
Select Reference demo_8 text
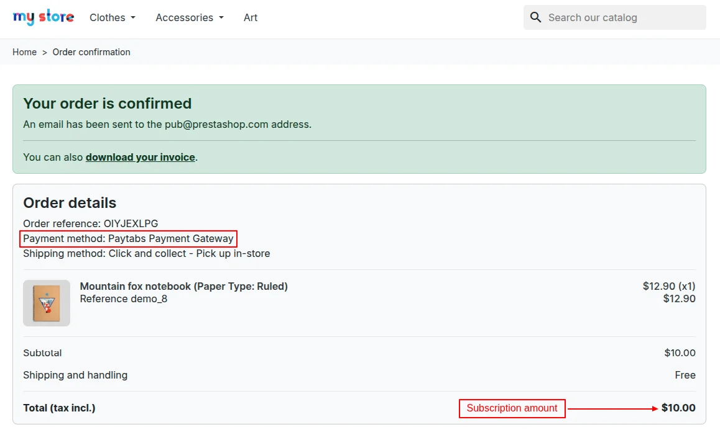[x=124, y=299]
